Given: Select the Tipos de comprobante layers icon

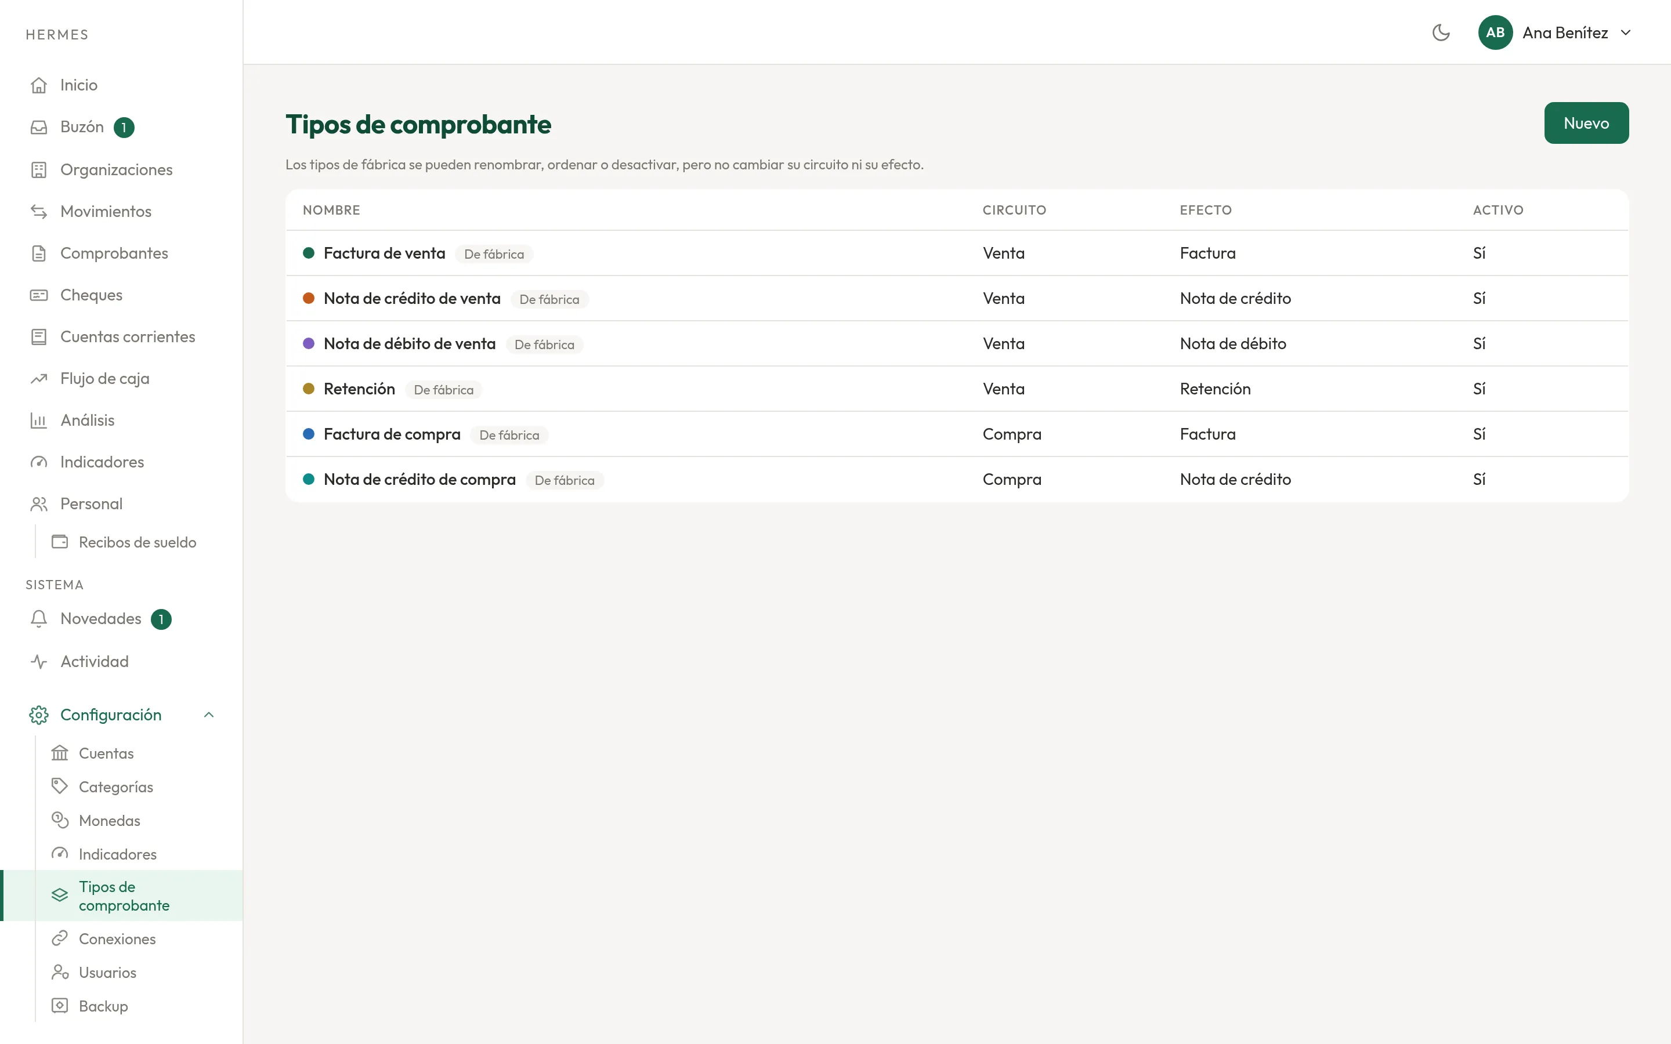Looking at the screenshot, I should [x=60, y=896].
